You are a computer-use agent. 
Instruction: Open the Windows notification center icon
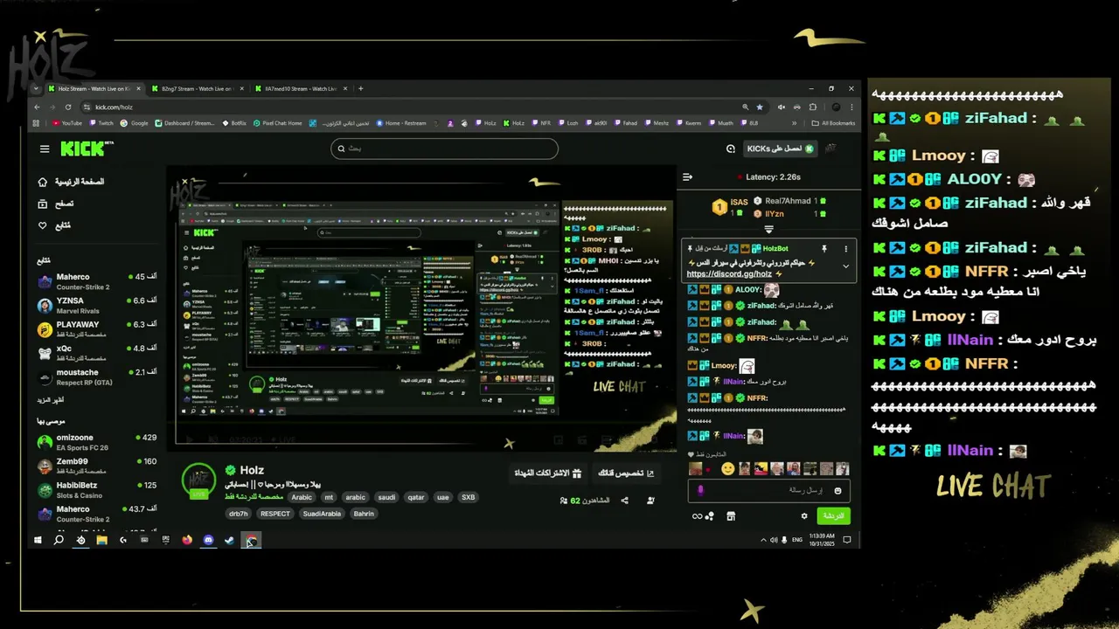coord(847,541)
